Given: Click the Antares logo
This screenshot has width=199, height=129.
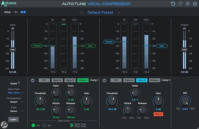Looking at the screenshot, I should (9, 4).
